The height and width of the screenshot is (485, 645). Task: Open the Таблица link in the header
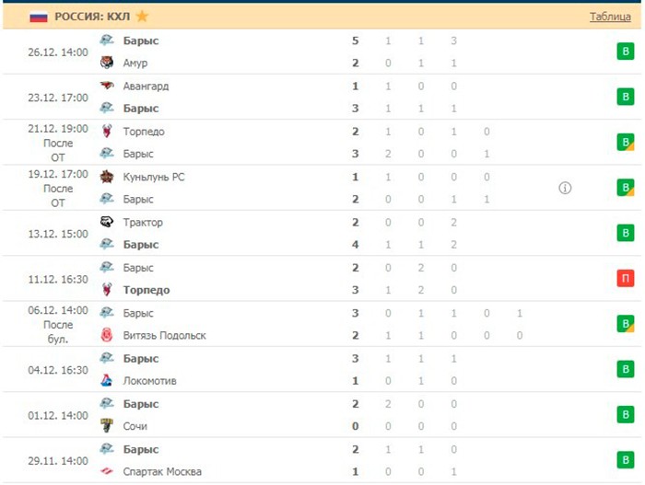[610, 17]
